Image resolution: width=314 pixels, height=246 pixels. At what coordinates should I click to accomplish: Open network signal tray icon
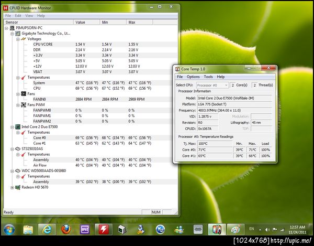click(282, 230)
